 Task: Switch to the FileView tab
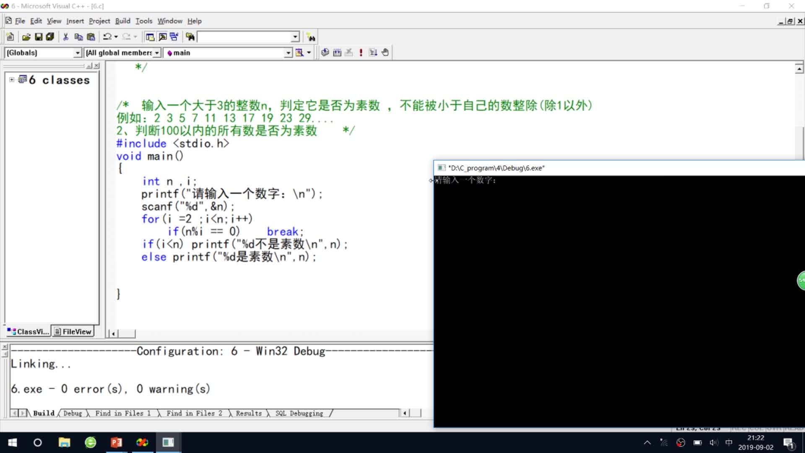(x=73, y=332)
